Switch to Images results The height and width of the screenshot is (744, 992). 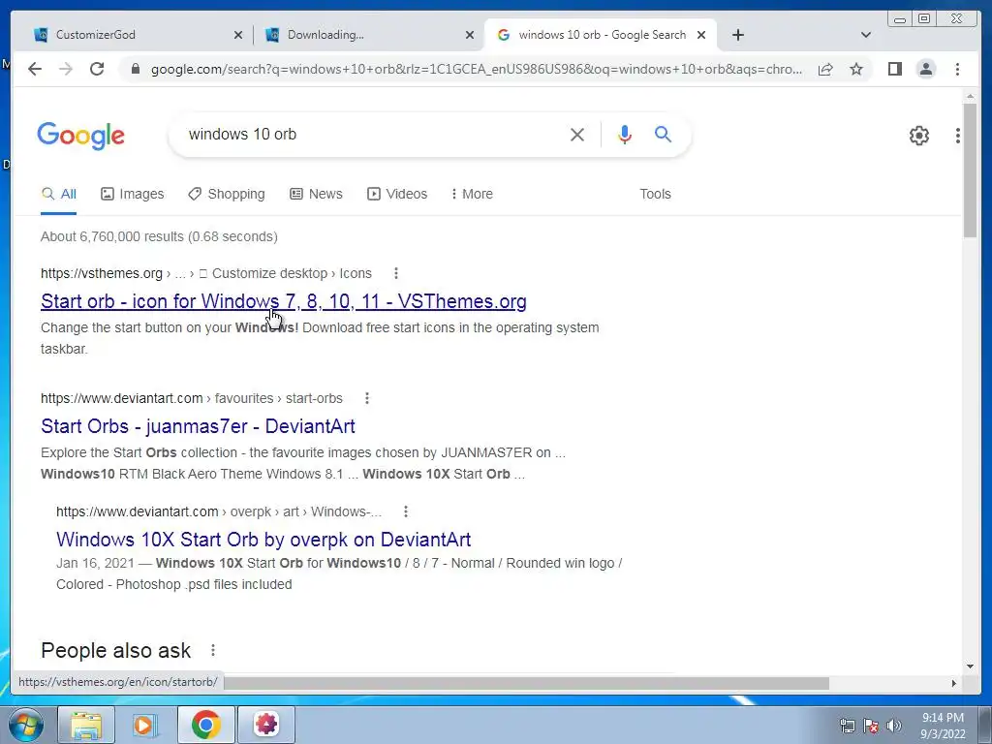coord(132,194)
